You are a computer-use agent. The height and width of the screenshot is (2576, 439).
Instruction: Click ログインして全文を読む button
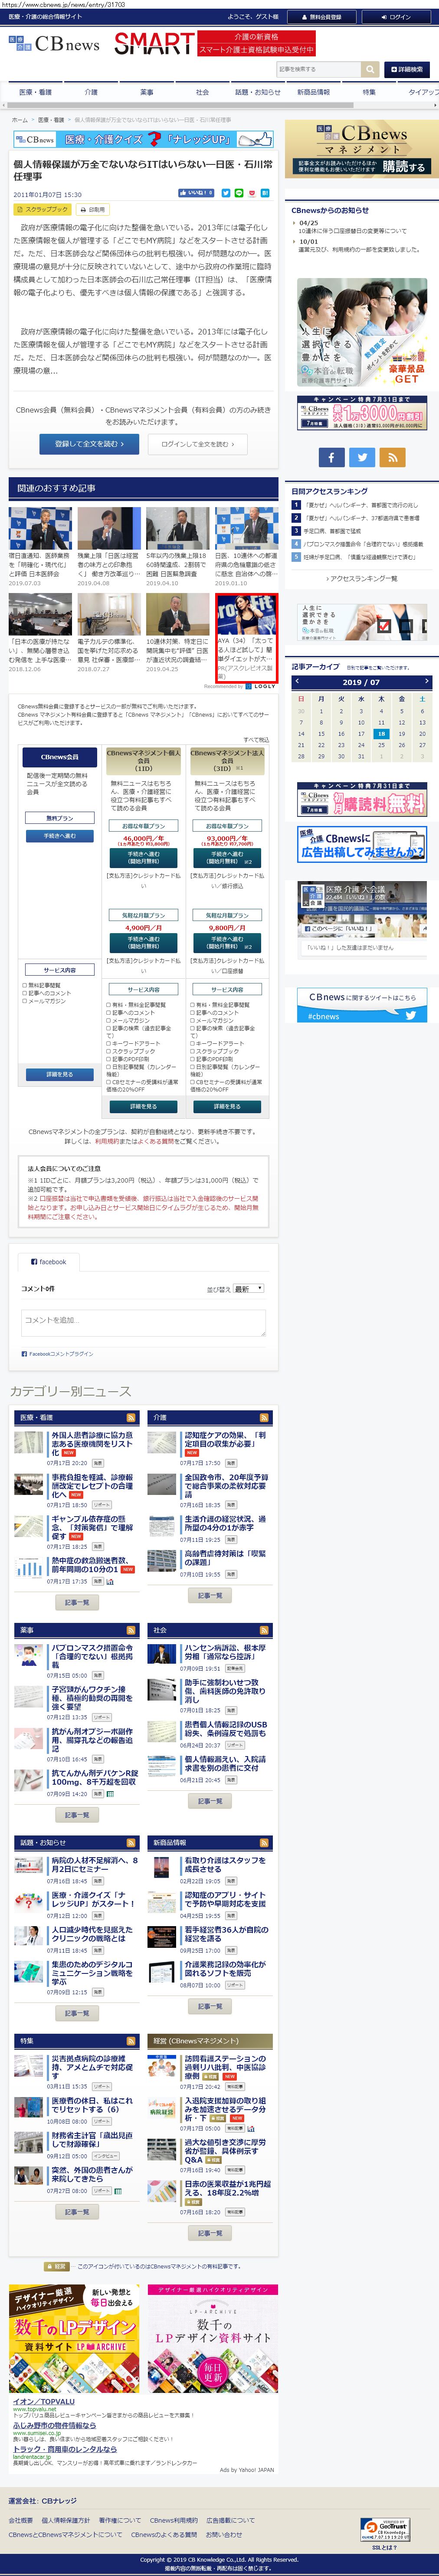coord(197,444)
